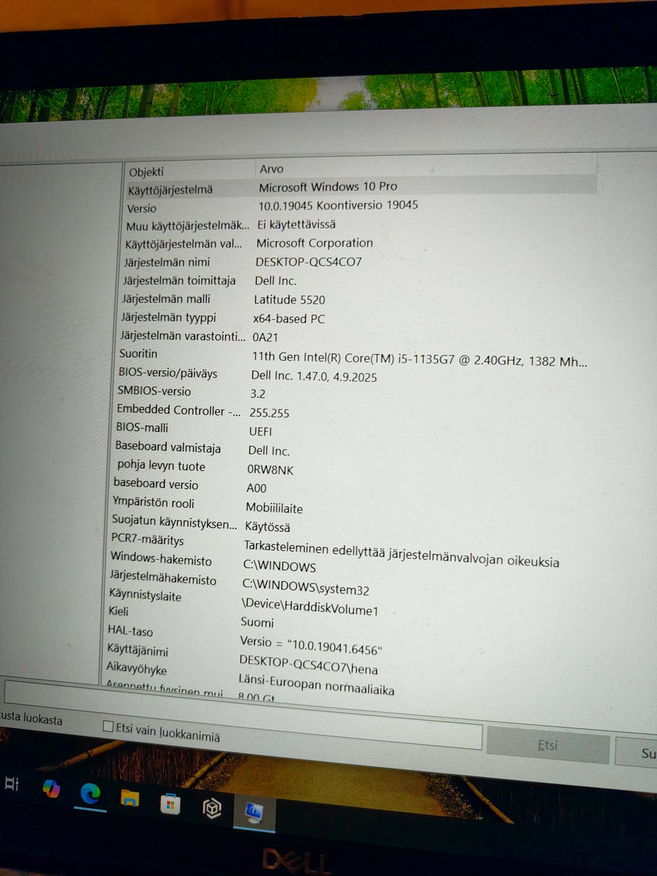Screen dimensions: 657x876
Task: Select the 'PCR7-määritys' row
Action: click(x=147, y=540)
